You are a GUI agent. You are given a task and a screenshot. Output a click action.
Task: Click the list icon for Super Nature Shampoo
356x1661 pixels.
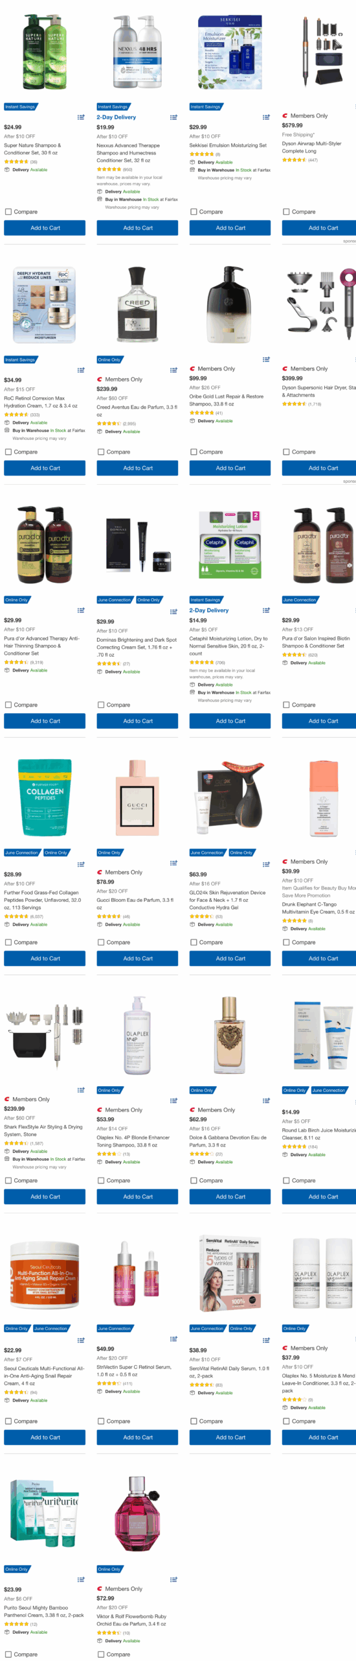coord(81,117)
